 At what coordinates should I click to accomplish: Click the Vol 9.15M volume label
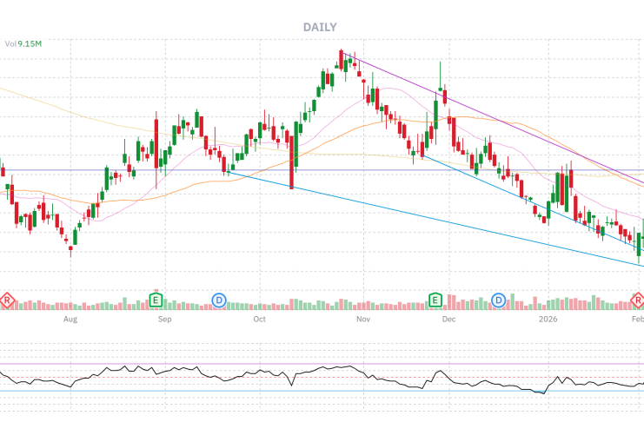point(23,43)
